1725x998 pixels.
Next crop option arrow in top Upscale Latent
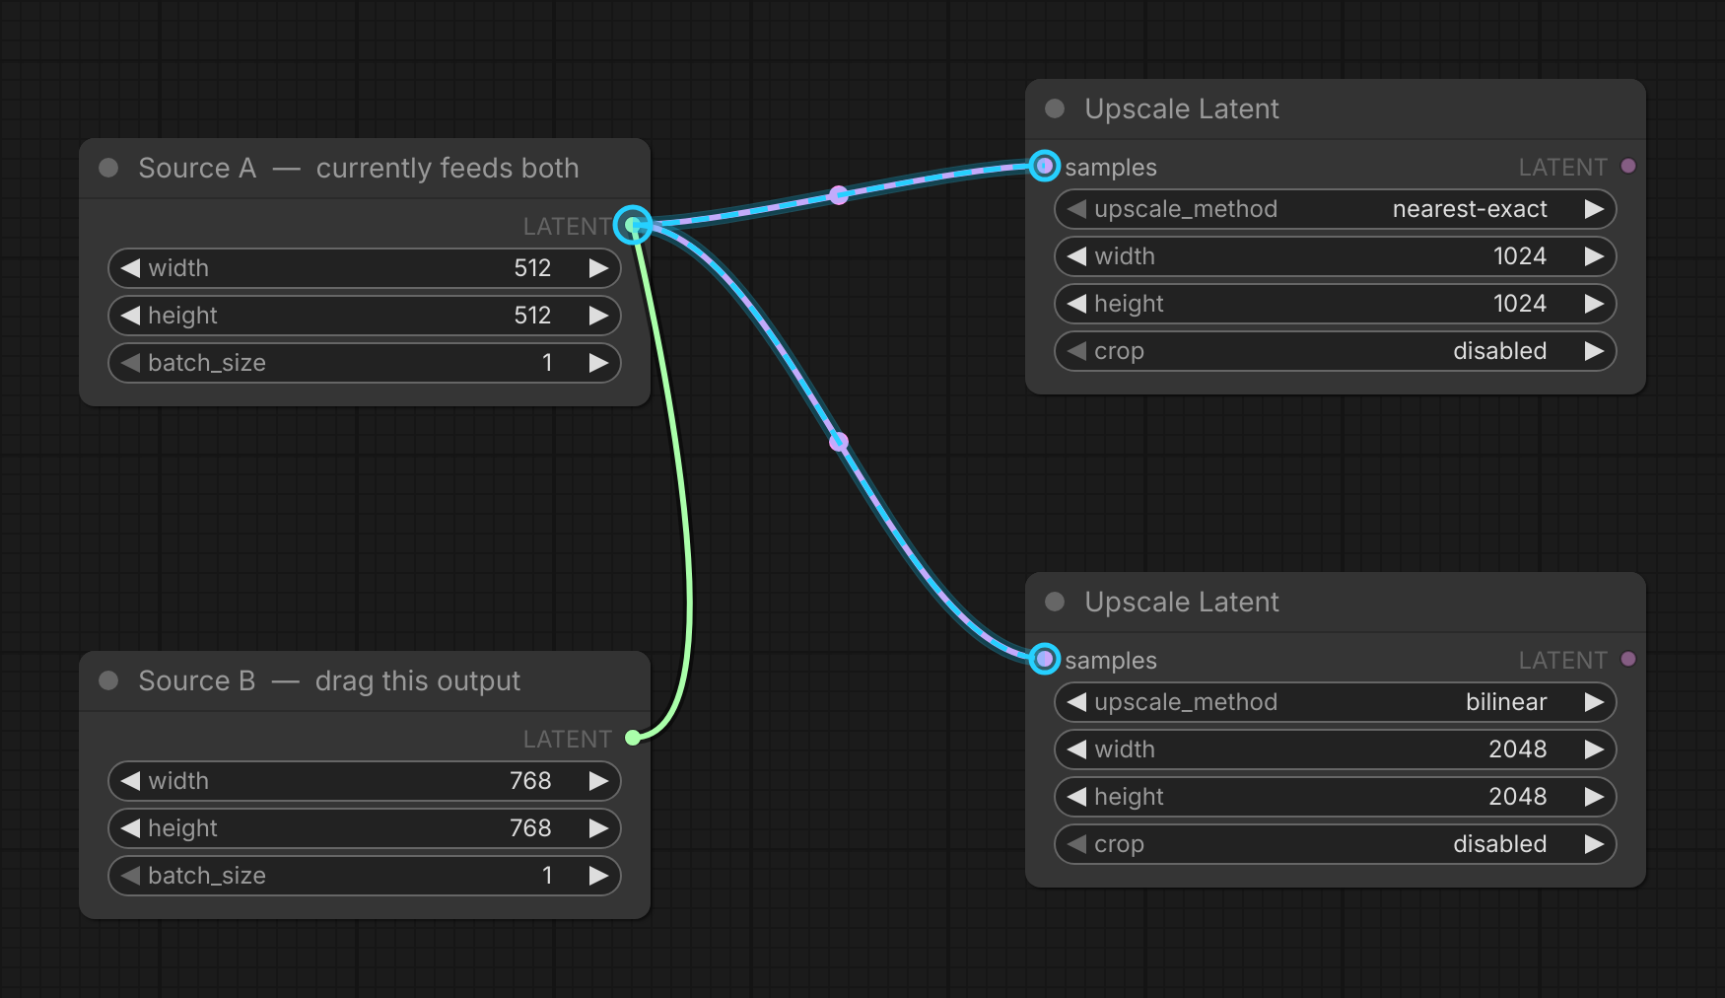1594,351
